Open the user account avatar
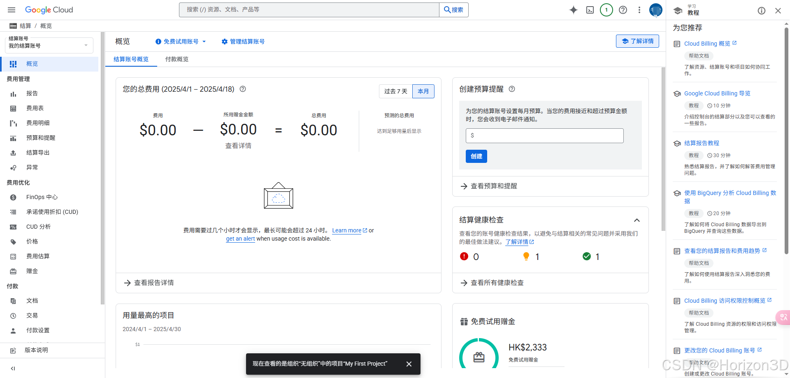Viewport: 790px width, 378px height. [x=655, y=10]
